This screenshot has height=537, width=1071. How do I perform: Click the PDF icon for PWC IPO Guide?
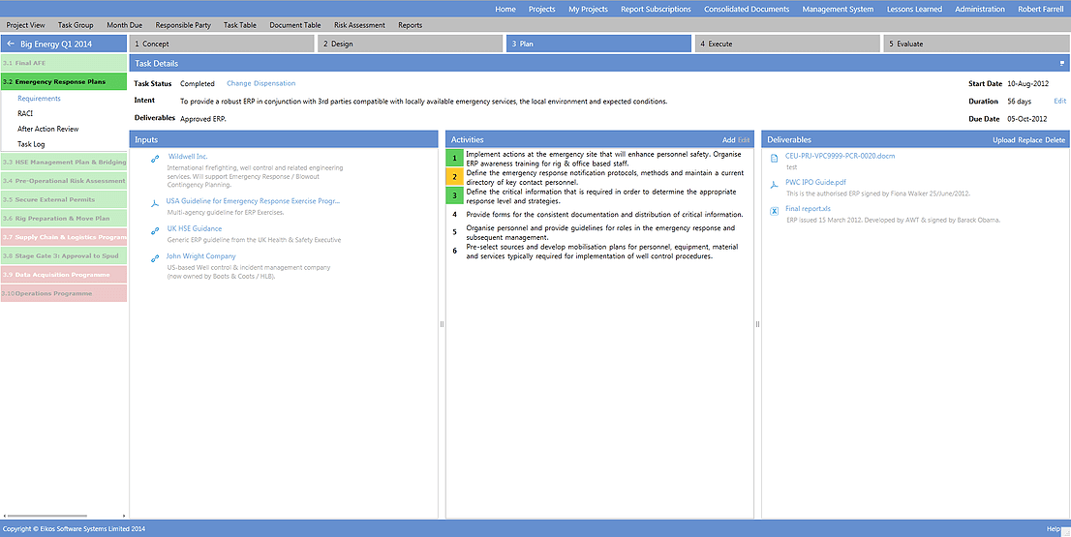(774, 183)
